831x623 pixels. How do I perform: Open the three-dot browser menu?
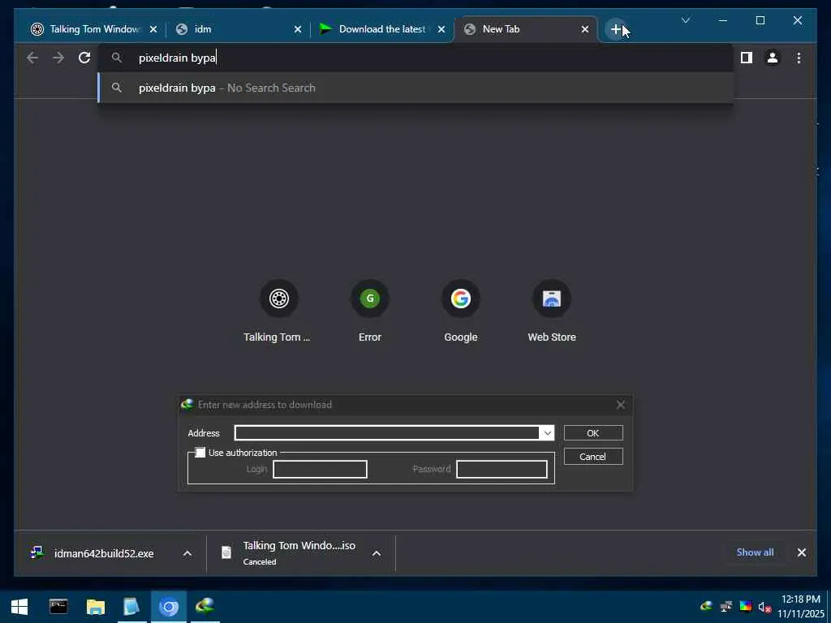click(x=799, y=58)
